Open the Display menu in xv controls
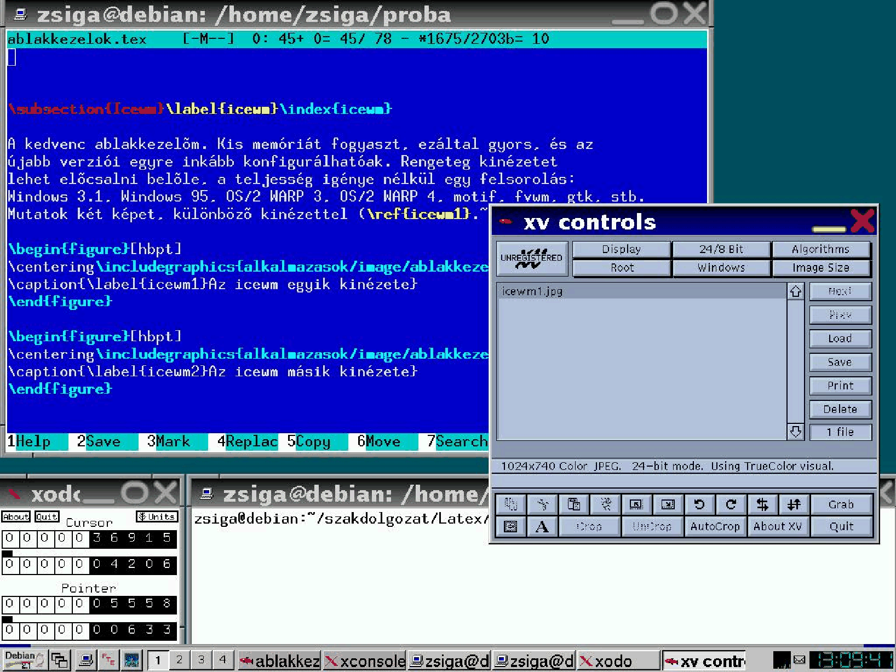 coord(621,249)
